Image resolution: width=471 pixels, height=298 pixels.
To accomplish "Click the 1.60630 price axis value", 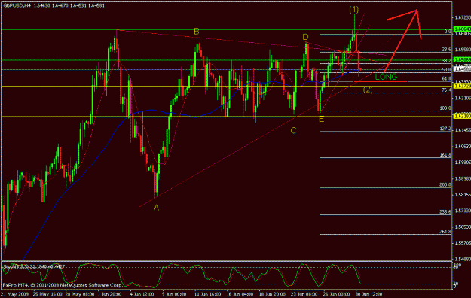I will pos(463,147).
